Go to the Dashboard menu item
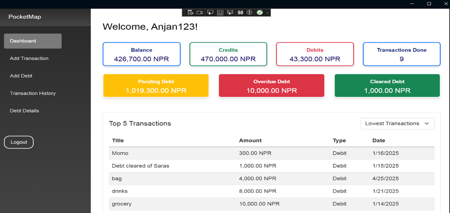 click(x=33, y=41)
